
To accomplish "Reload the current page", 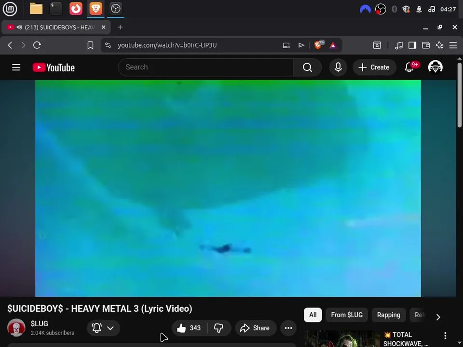I will [37, 45].
